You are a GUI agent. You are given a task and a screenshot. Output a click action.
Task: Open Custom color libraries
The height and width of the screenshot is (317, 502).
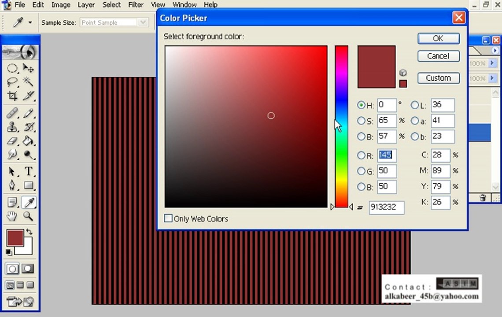click(x=439, y=78)
